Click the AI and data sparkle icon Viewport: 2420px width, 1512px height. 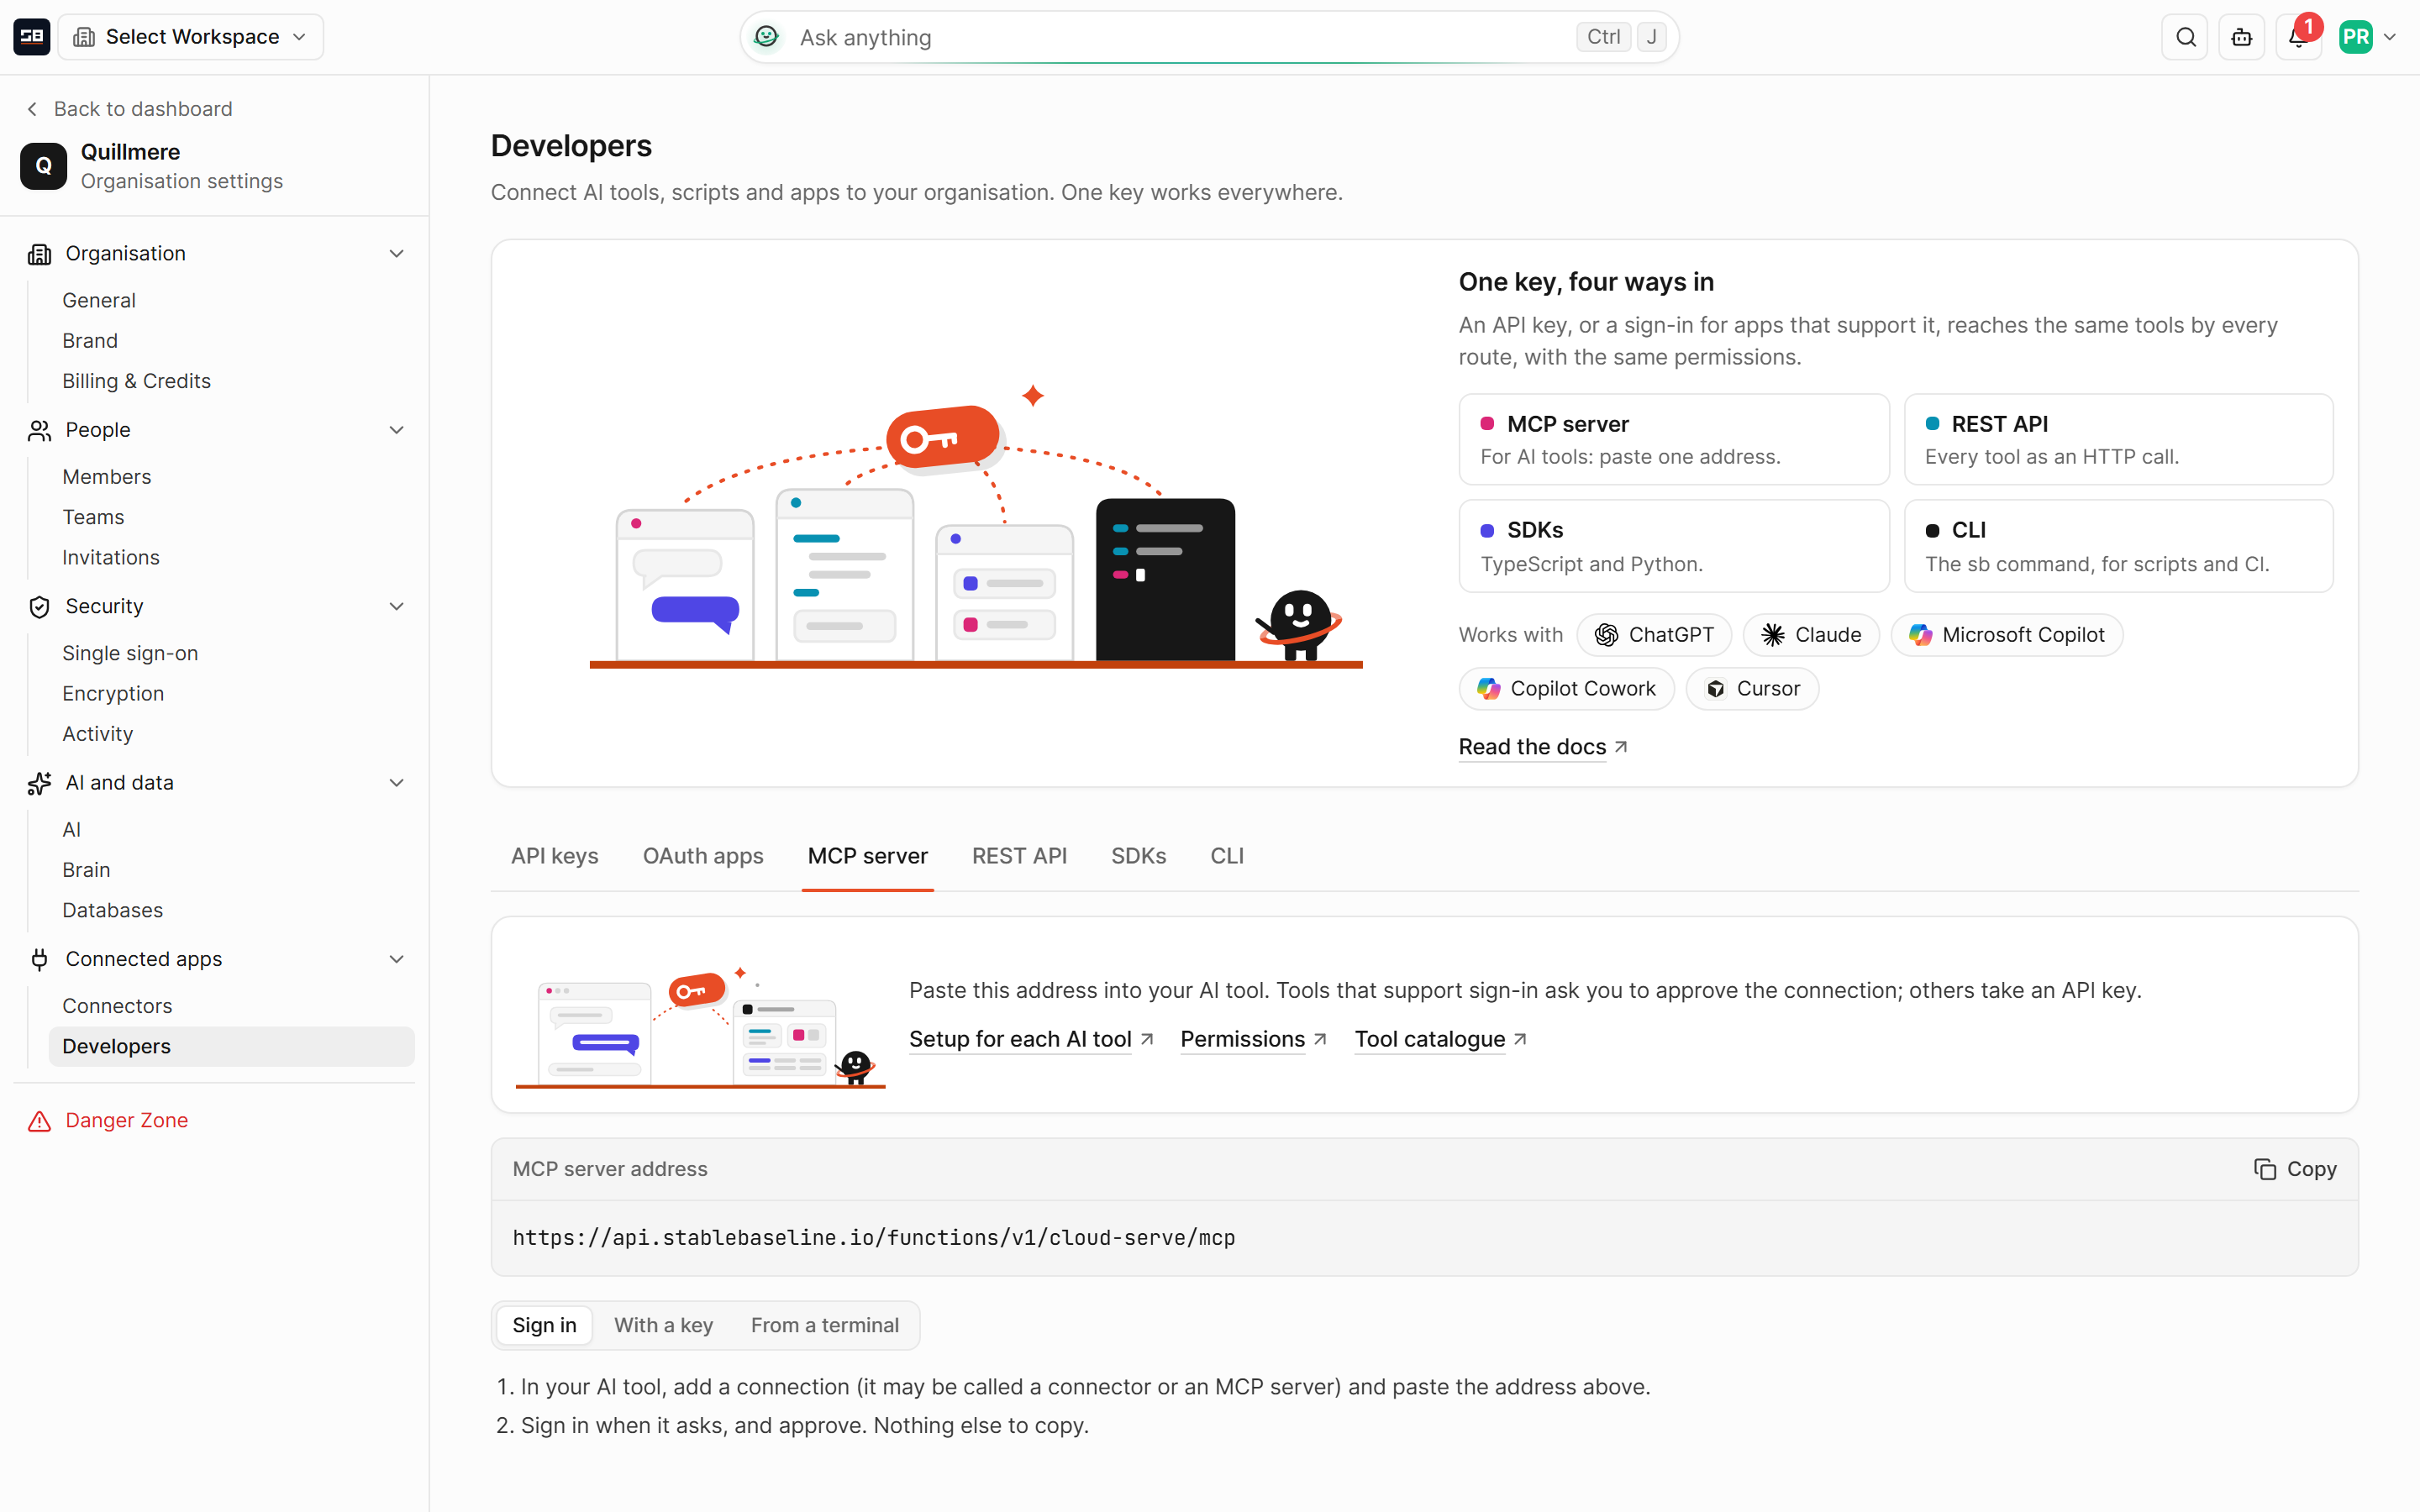click(39, 783)
